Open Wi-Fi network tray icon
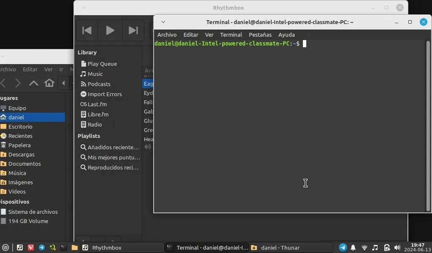This screenshot has height=253, width=432. tap(364, 248)
